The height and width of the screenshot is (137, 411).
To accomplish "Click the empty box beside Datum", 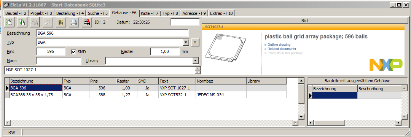I will (x=185, y=22).
